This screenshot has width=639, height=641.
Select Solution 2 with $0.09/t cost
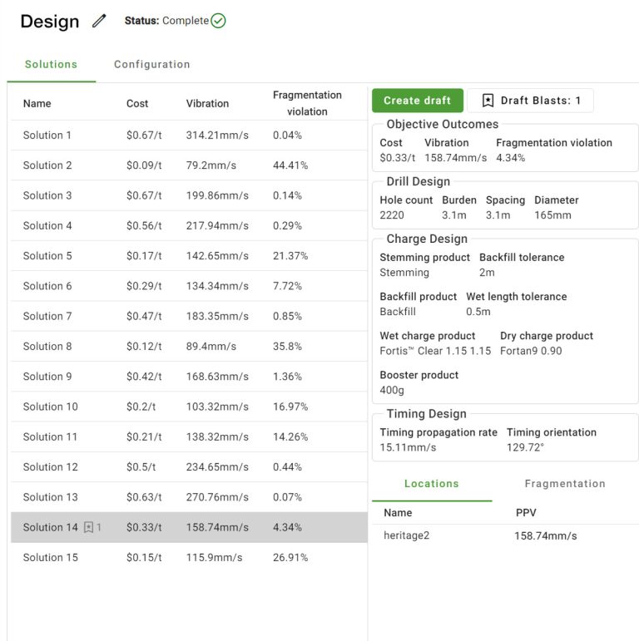click(189, 165)
